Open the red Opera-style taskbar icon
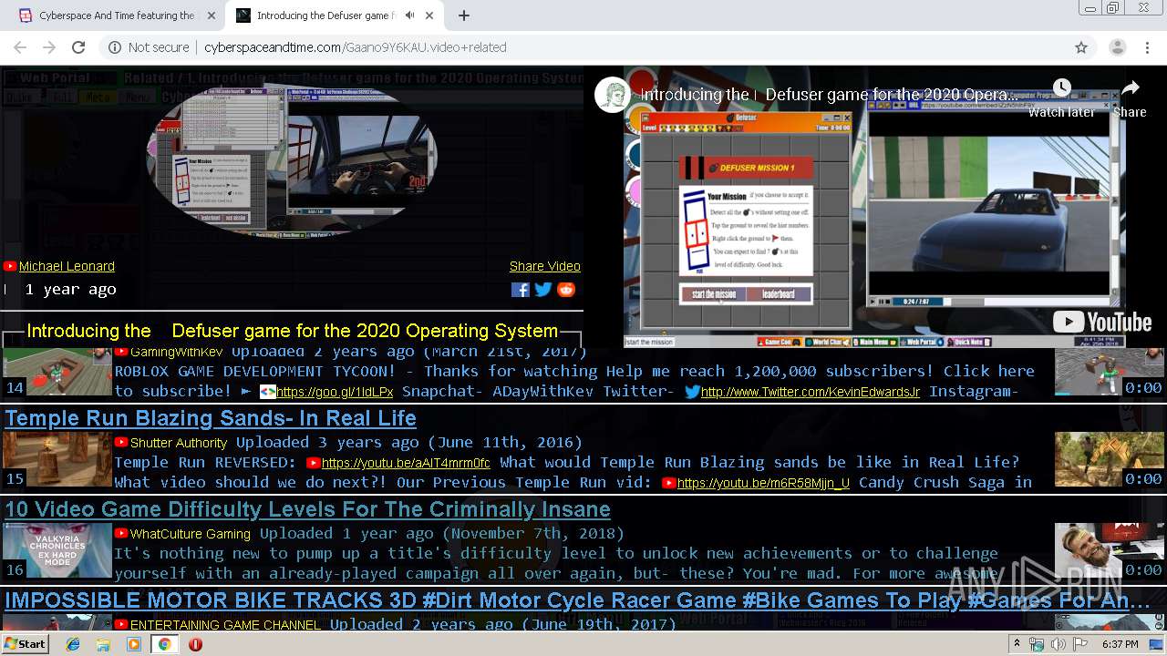This screenshot has width=1167, height=656. (195, 644)
